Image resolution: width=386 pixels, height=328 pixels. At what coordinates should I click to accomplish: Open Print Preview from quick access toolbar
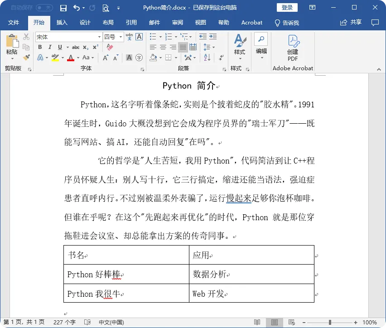pyautogui.click(x=106, y=8)
